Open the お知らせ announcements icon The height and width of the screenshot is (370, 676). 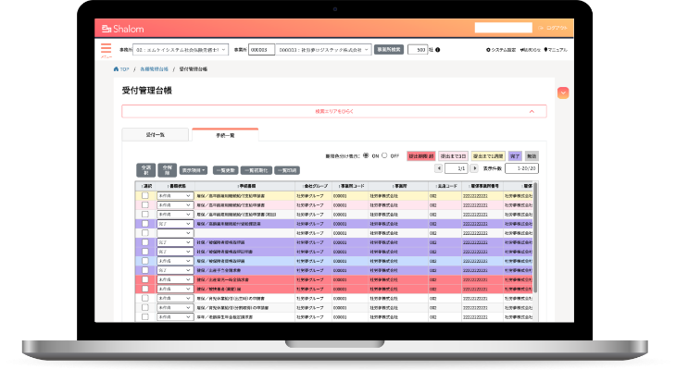tap(531, 50)
